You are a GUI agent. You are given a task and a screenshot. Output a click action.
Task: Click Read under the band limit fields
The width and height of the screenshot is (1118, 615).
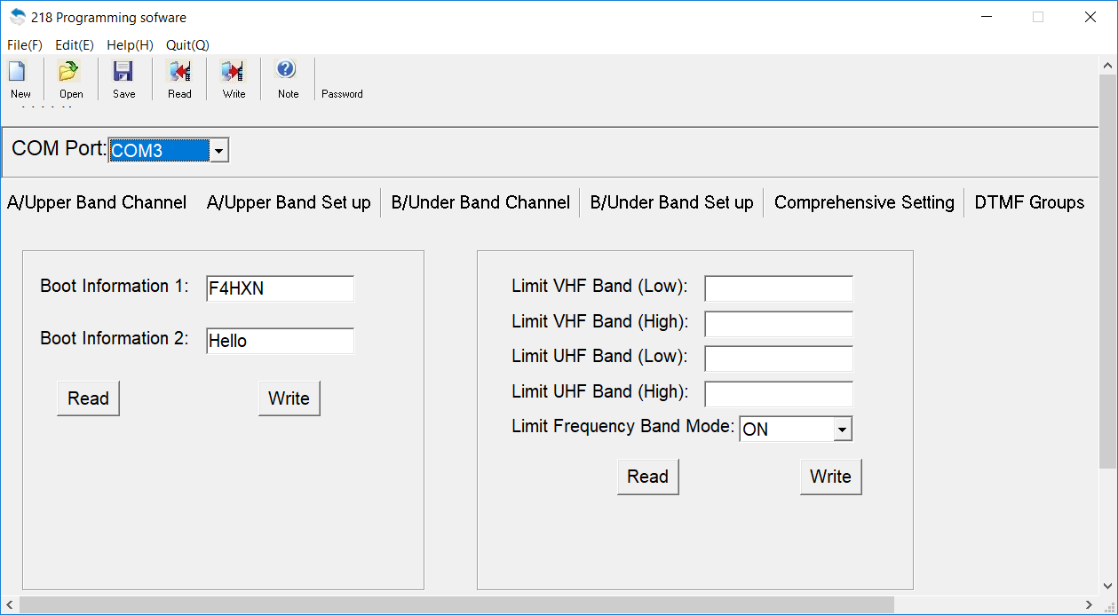coord(647,477)
